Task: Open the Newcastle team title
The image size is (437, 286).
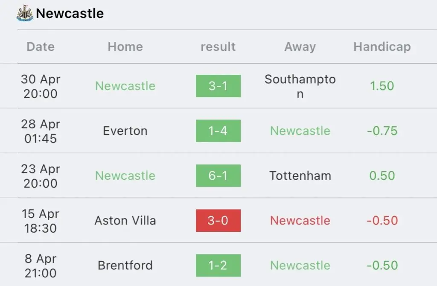Action: 70,13
